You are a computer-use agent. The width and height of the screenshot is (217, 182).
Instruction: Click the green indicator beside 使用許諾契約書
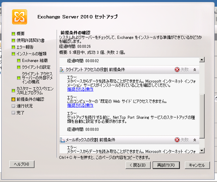click(x=13, y=40)
